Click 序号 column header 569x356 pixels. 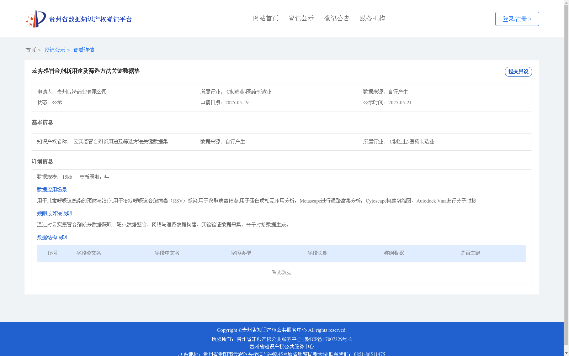(x=53, y=253)
